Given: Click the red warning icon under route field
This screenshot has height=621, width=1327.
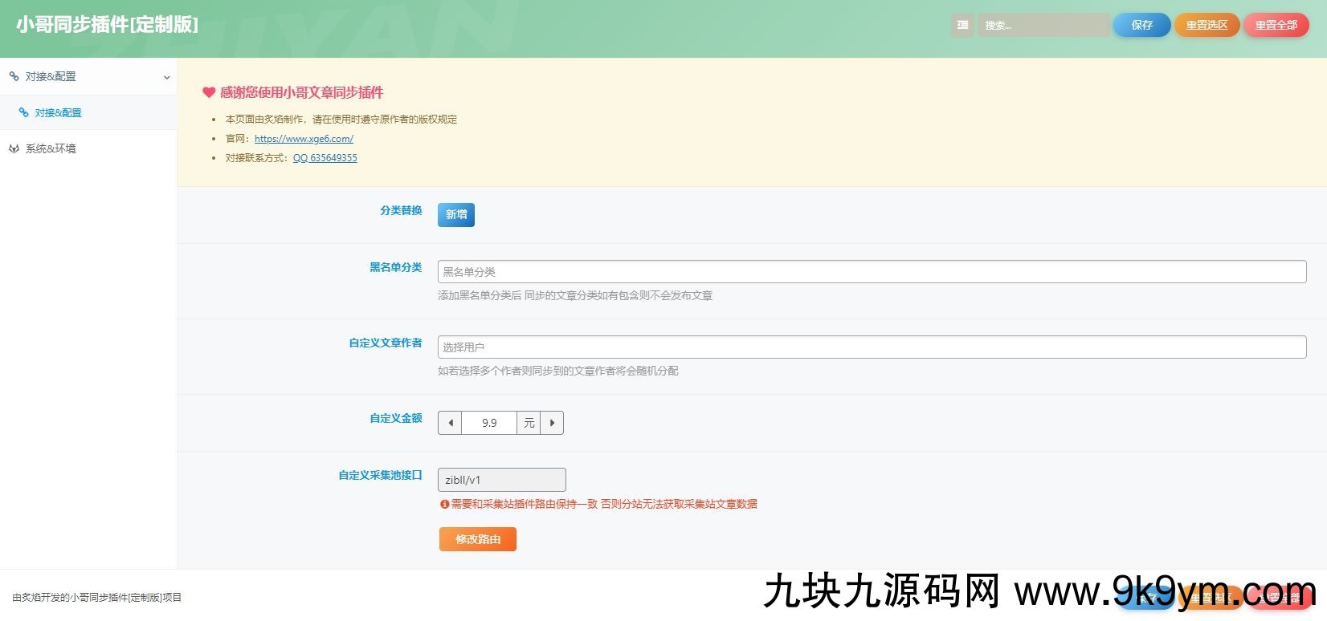Looking at the screenshot, I should click(x=444, y=504).
